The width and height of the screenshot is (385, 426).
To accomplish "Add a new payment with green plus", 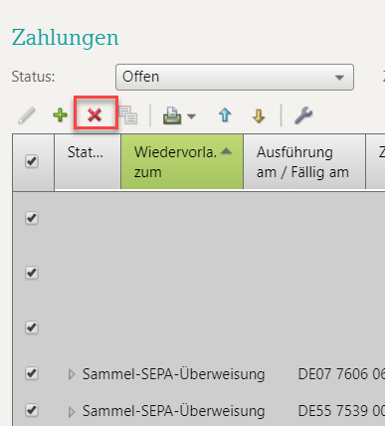I will click(x=60, y=115).
